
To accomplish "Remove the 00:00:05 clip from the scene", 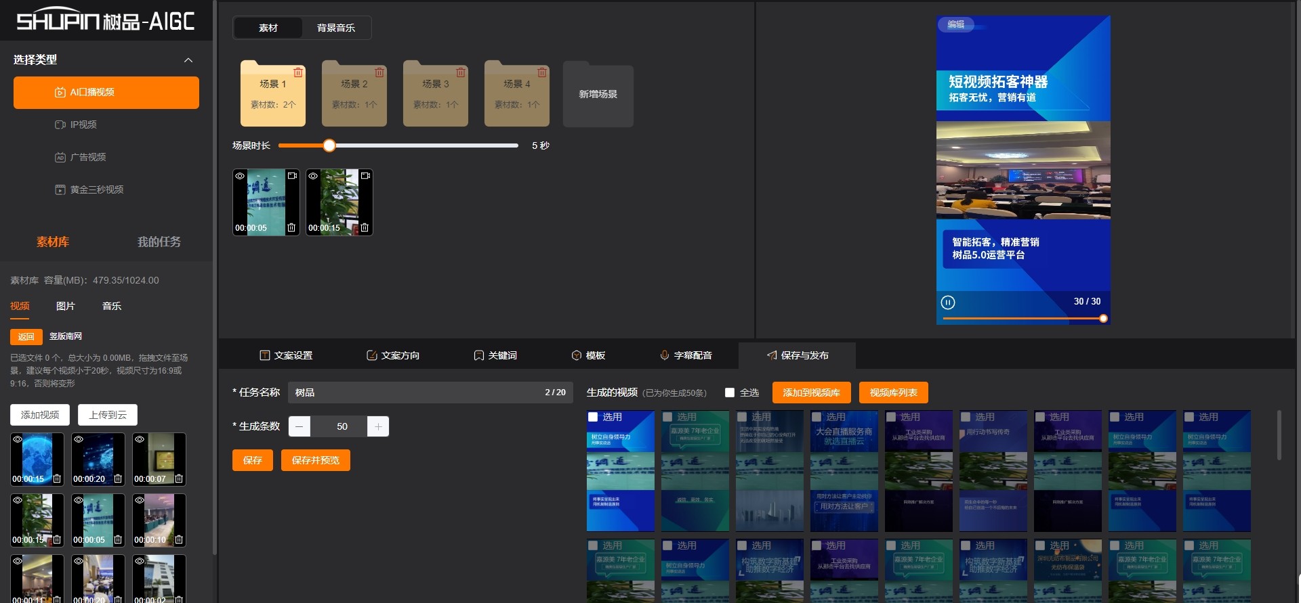I will coord(291,228).
